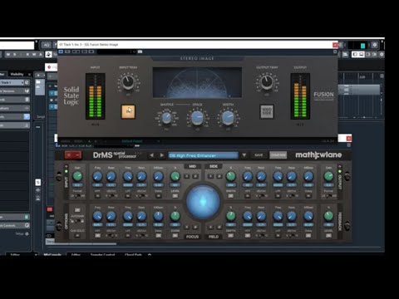The image size is (399, 299).
Task: Flip the Input Format LR/MS switch
Action: (77, 196)
